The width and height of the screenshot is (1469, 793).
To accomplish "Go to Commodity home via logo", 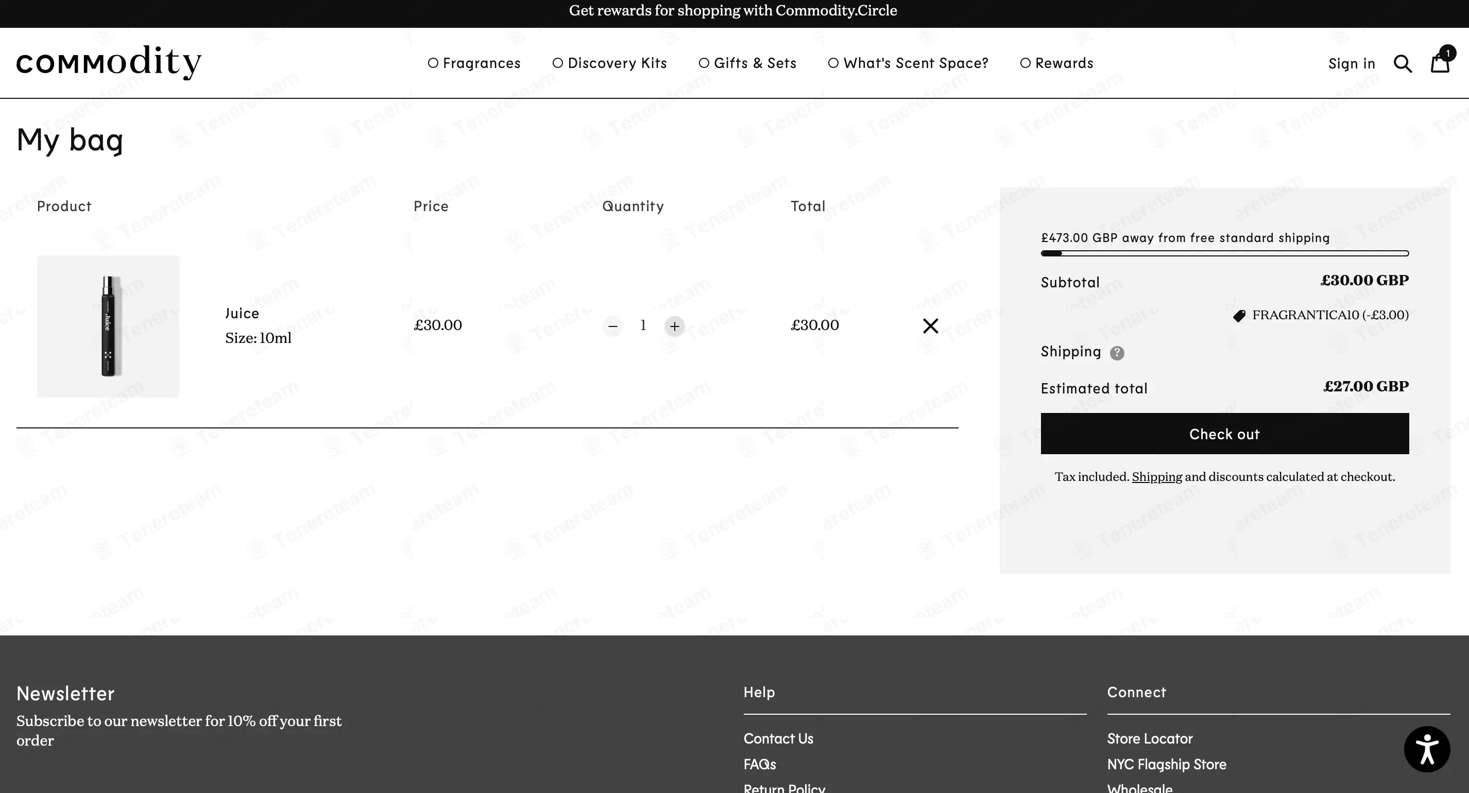I will coord(109,63).
